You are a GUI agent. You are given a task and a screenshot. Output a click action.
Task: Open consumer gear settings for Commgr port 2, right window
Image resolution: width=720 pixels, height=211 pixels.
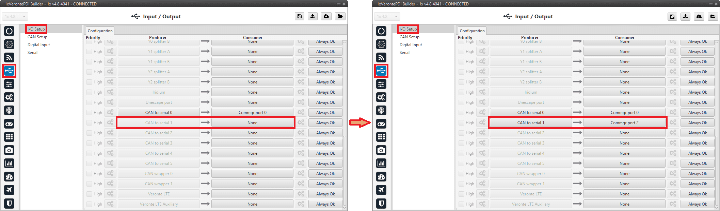pos(673,122)
